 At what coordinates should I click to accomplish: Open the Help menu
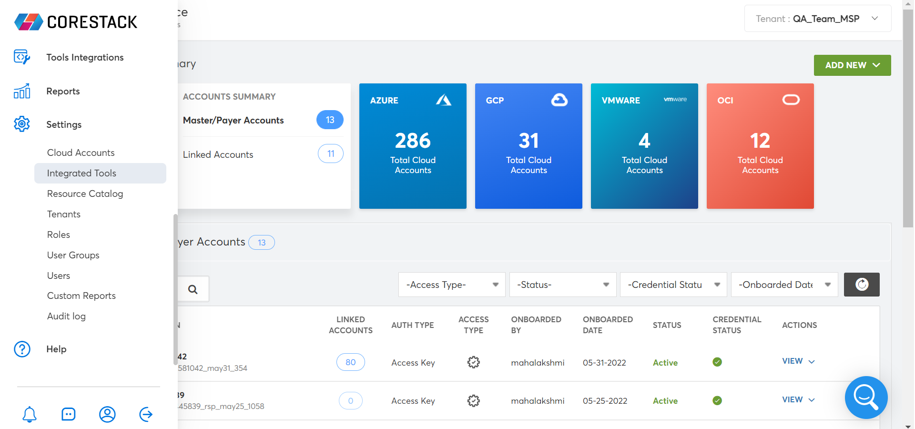tap(56, 349)
